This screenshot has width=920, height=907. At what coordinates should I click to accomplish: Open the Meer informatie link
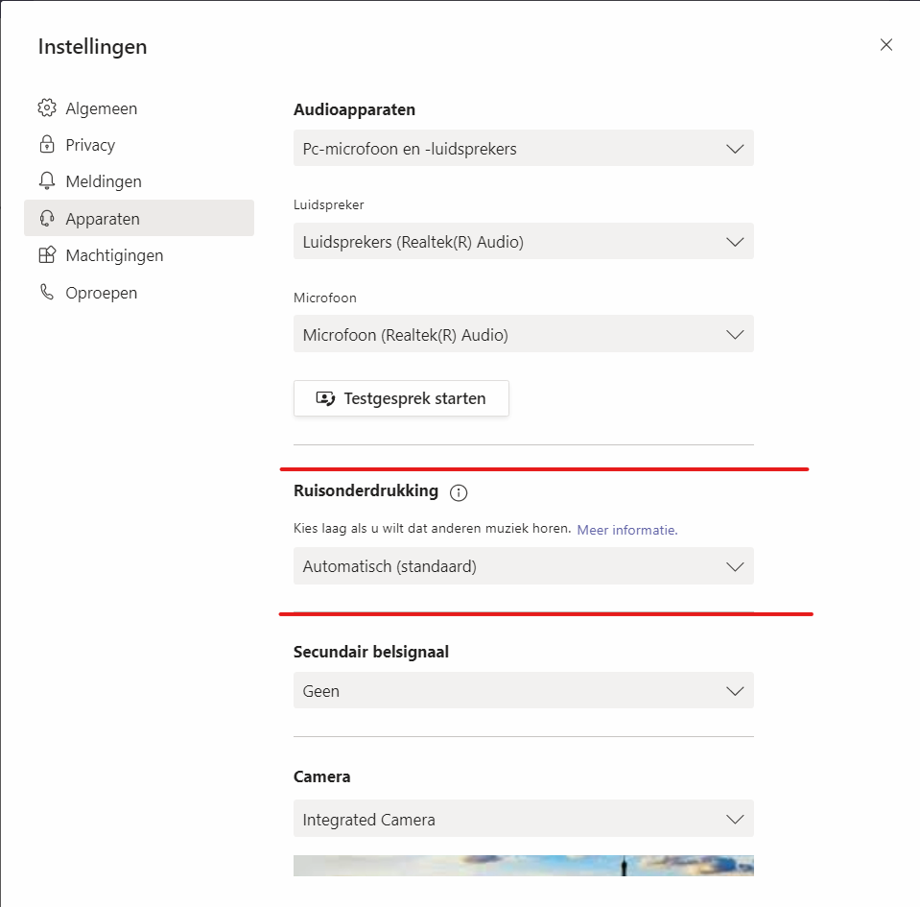[626, 530]
